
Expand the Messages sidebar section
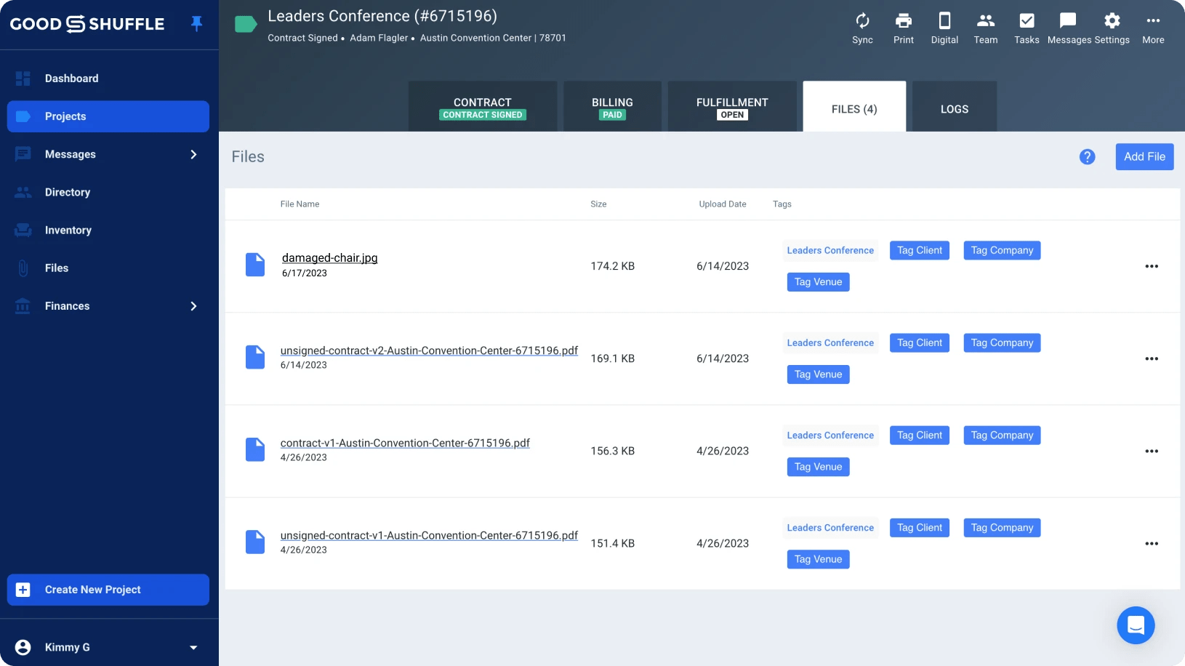(x=192, y=154)
